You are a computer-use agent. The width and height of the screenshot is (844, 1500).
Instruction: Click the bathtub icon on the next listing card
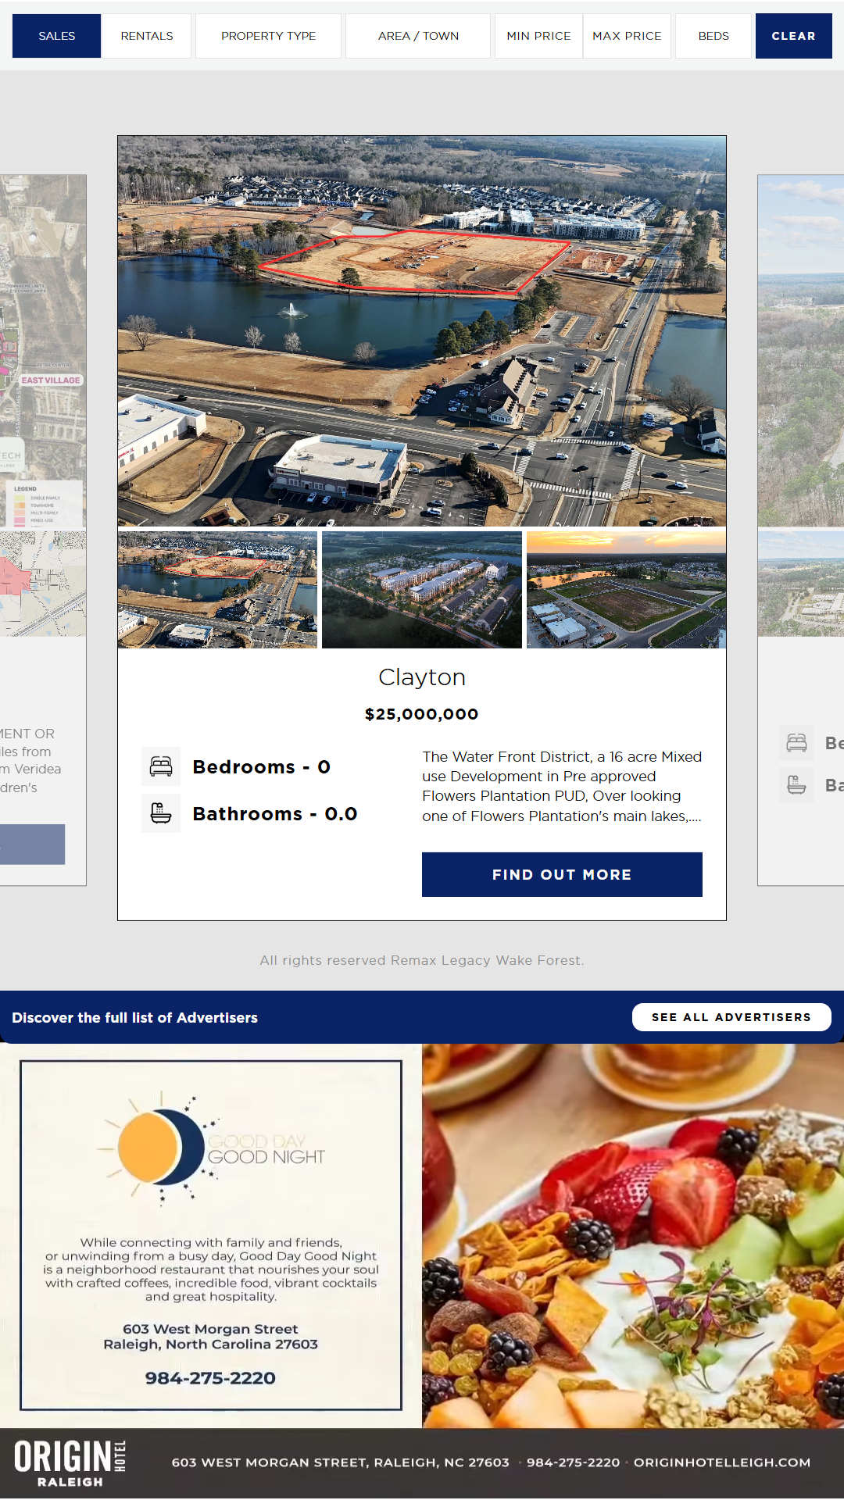tap(797, 784)
